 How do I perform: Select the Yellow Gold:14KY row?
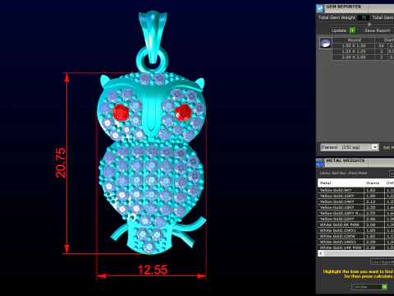tap(355, 201)
